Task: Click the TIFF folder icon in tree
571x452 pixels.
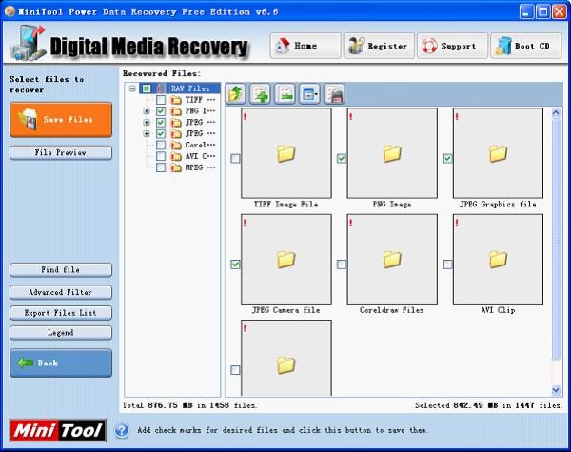Action: [176, 100]
